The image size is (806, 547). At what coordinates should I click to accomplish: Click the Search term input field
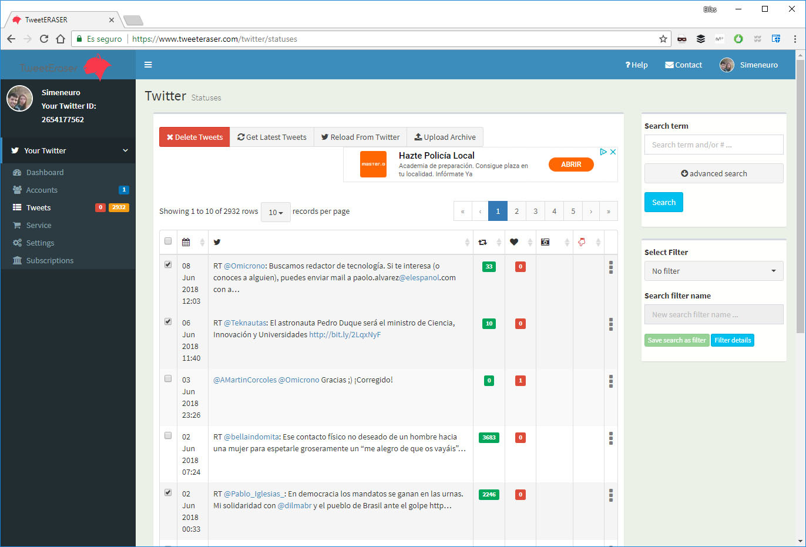click(x=713, y=145)
